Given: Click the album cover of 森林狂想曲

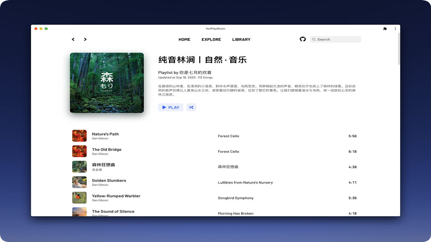Looking at the screenshot, I should 79,166.
